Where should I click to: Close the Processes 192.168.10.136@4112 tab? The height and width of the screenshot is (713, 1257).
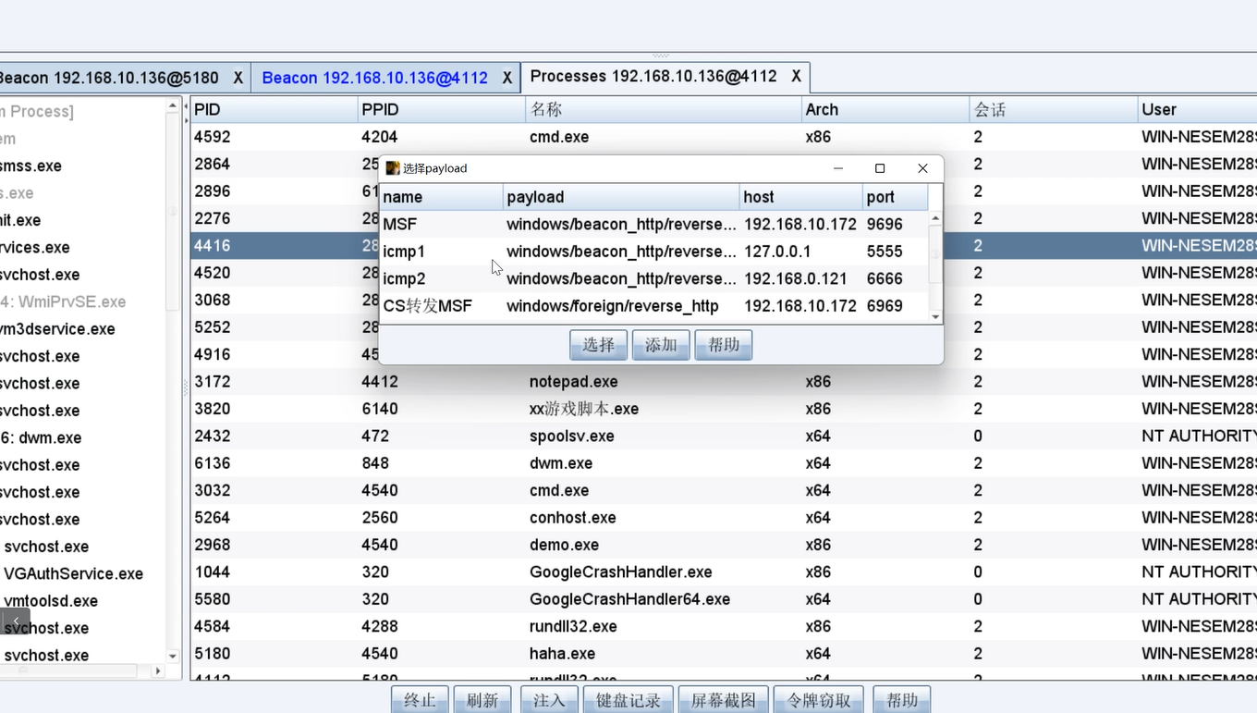796,77
